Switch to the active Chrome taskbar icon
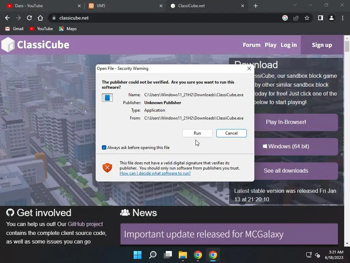 [213, 255]
